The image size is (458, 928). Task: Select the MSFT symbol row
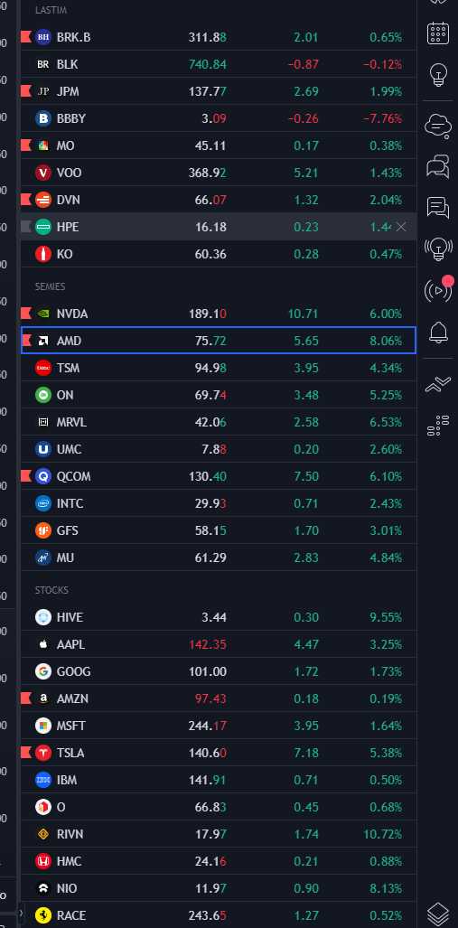pyautogui.click(x=219, y=726)
